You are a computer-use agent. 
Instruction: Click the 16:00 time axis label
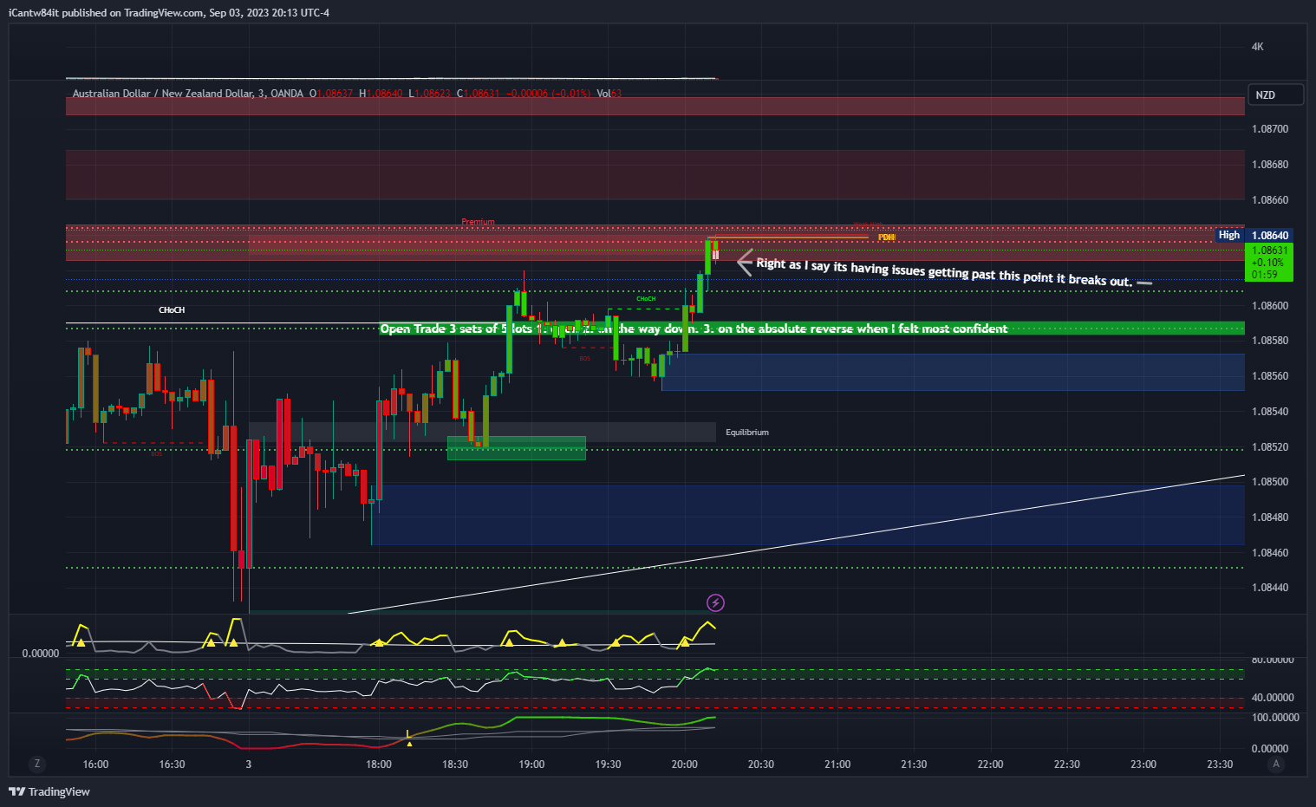pos(95,765)
